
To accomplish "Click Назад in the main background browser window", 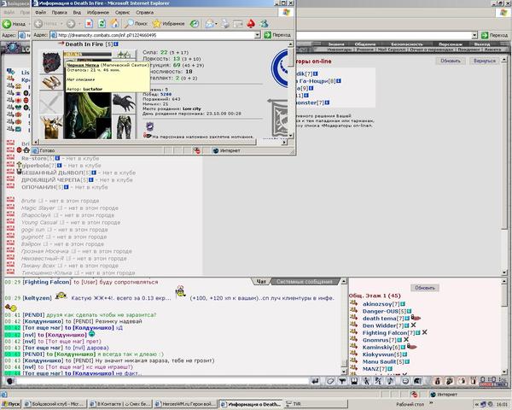I will tap(14, 24).
